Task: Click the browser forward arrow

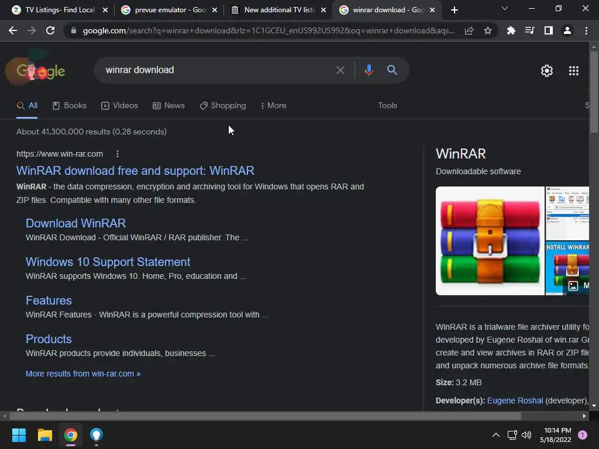Action: pos(32,30)
